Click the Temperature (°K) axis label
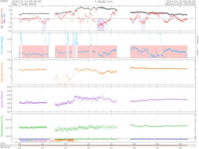Image resolution: width=199 pixels, height=149 pixels. [x=2, y=126]
